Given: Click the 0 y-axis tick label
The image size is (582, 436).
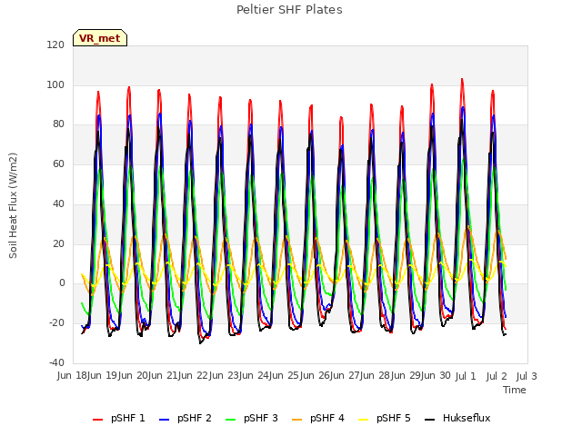Looking at the screenshot, I should click(62, 283).
